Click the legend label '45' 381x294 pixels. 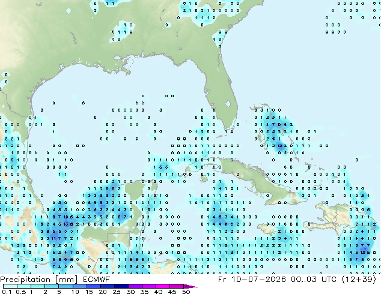(x=172, y=292)
